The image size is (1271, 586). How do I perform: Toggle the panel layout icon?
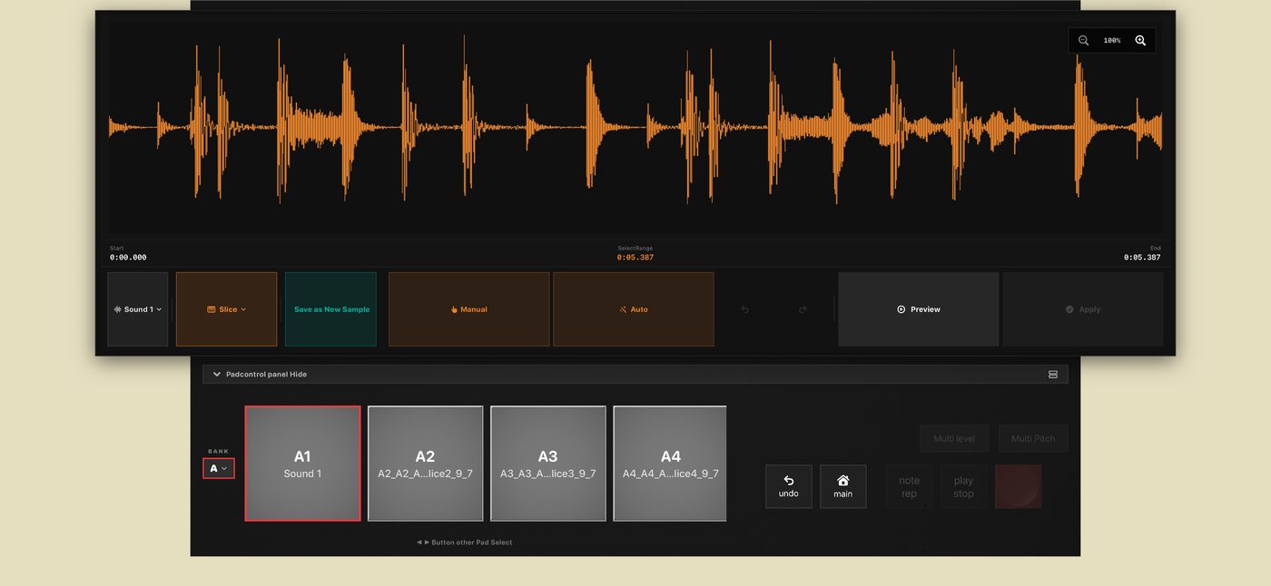coord(1053,374)
